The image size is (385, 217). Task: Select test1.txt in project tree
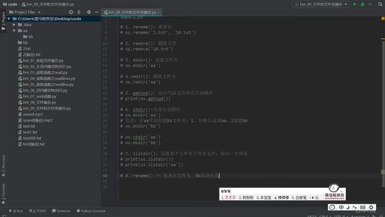click(x=28, y=132)
